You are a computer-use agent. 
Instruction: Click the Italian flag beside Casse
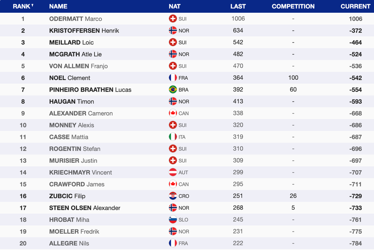173,137
